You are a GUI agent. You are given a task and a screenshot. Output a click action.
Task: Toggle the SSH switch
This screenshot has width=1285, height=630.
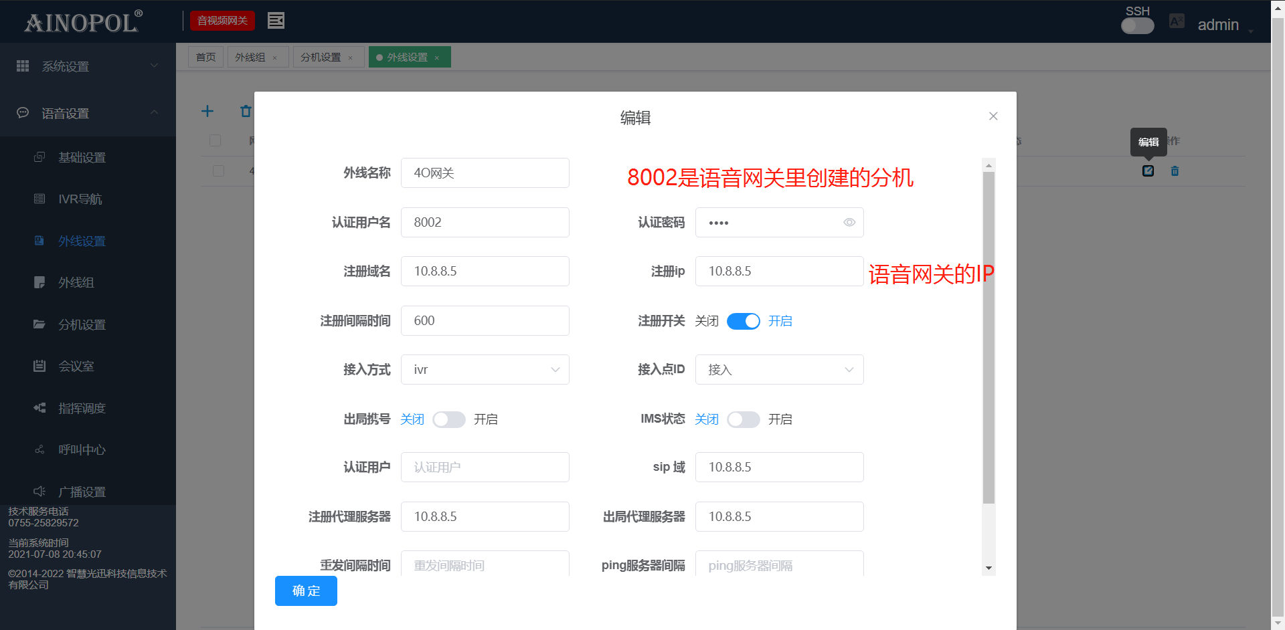[1137, 26]
